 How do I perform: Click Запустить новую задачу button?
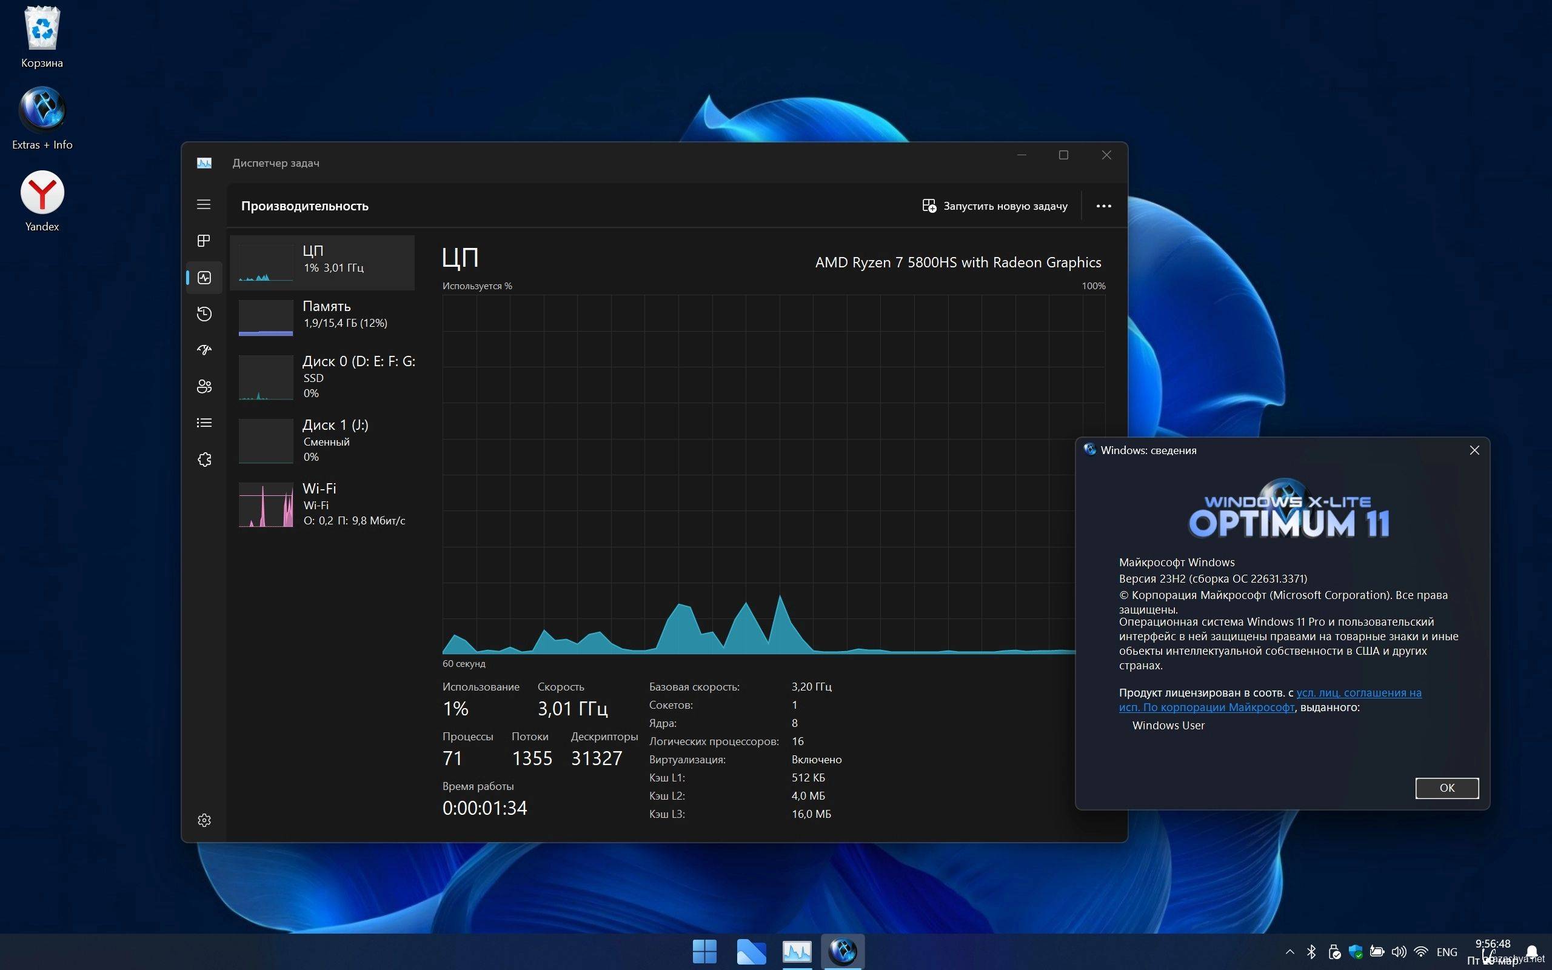995,206
